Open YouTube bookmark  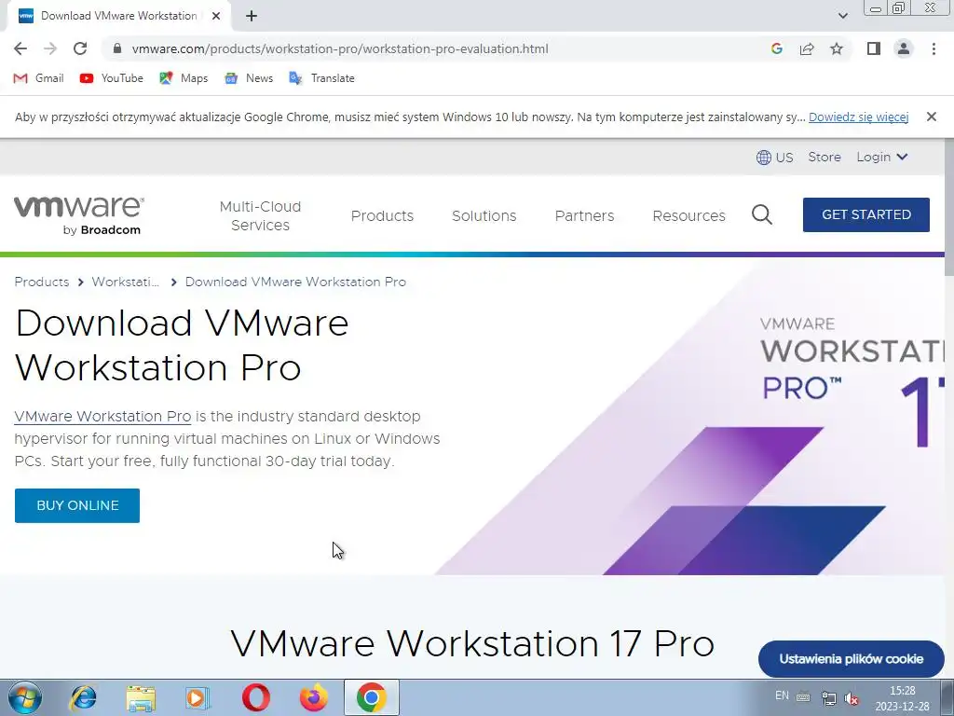(112, 78)
